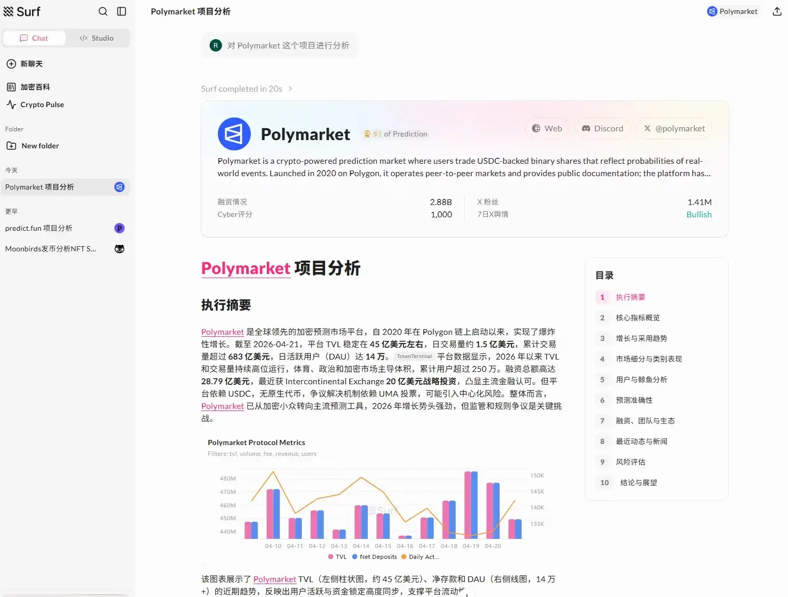
Task: Click the 04-19 bars in the chart
Action: pyautogui.click(x=471, y=505)
